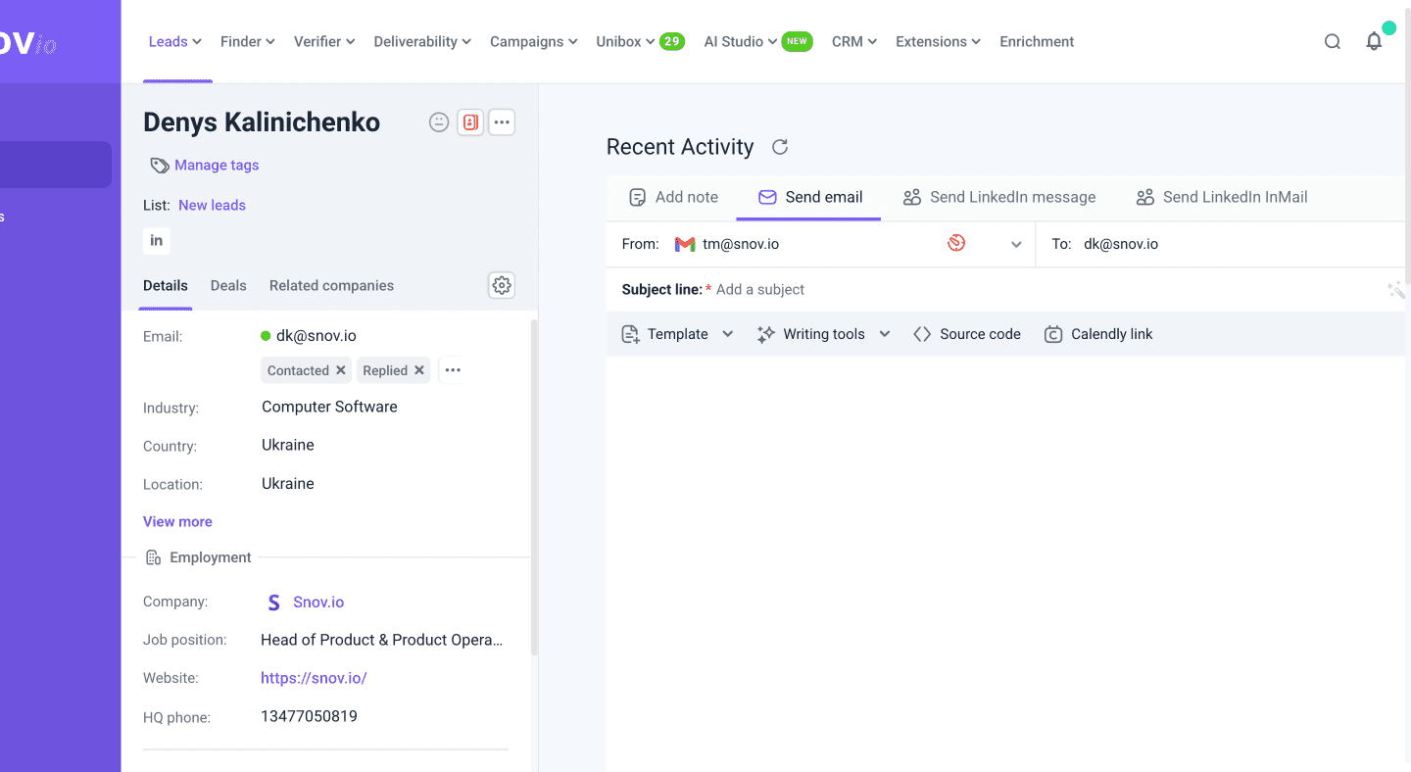
Task: Open the LinkedIn profile icon
Action: click(156, 240)
